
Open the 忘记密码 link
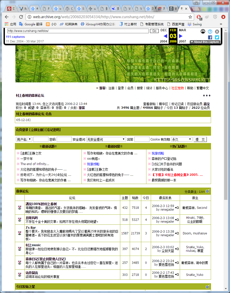(53, 130)
